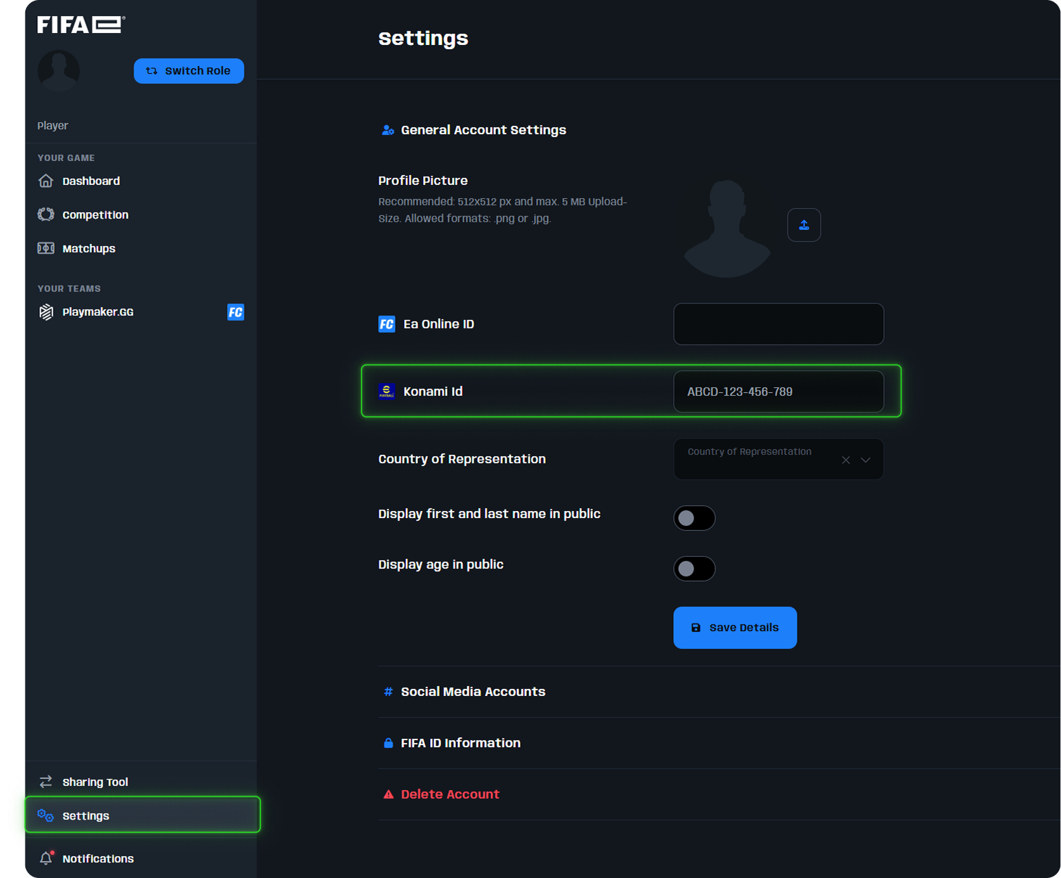Screen dimensions: 1061x878
Task: Open the Sharing Tool
Action: coord(95,781)
